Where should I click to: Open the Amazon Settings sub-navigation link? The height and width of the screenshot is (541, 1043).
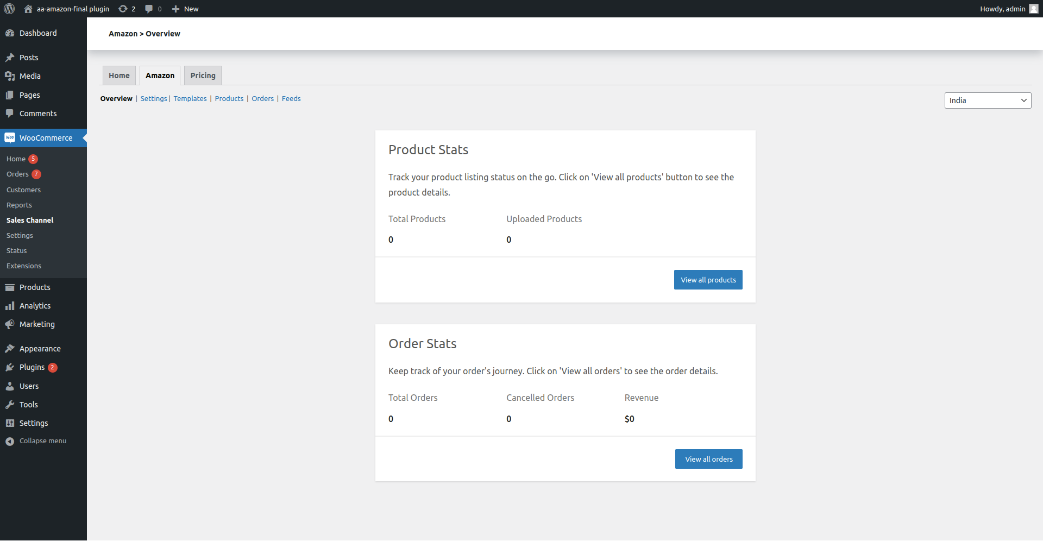(x=154, y=98)
